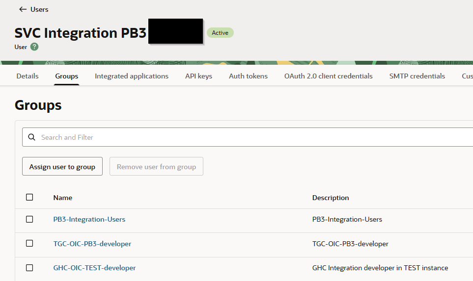Open the PB3-Integration-Users group link

(89, 219)
